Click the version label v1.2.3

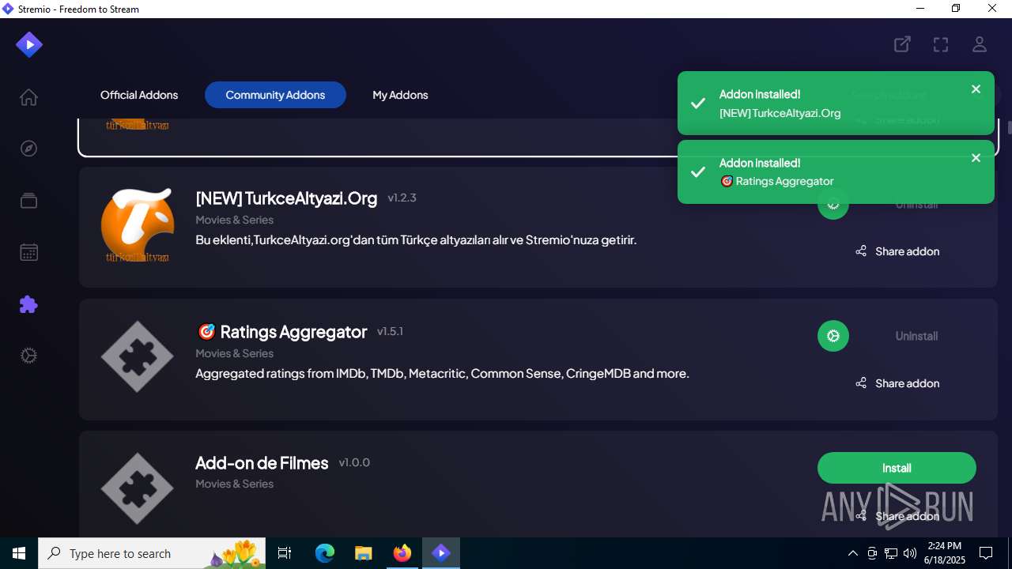402,198
